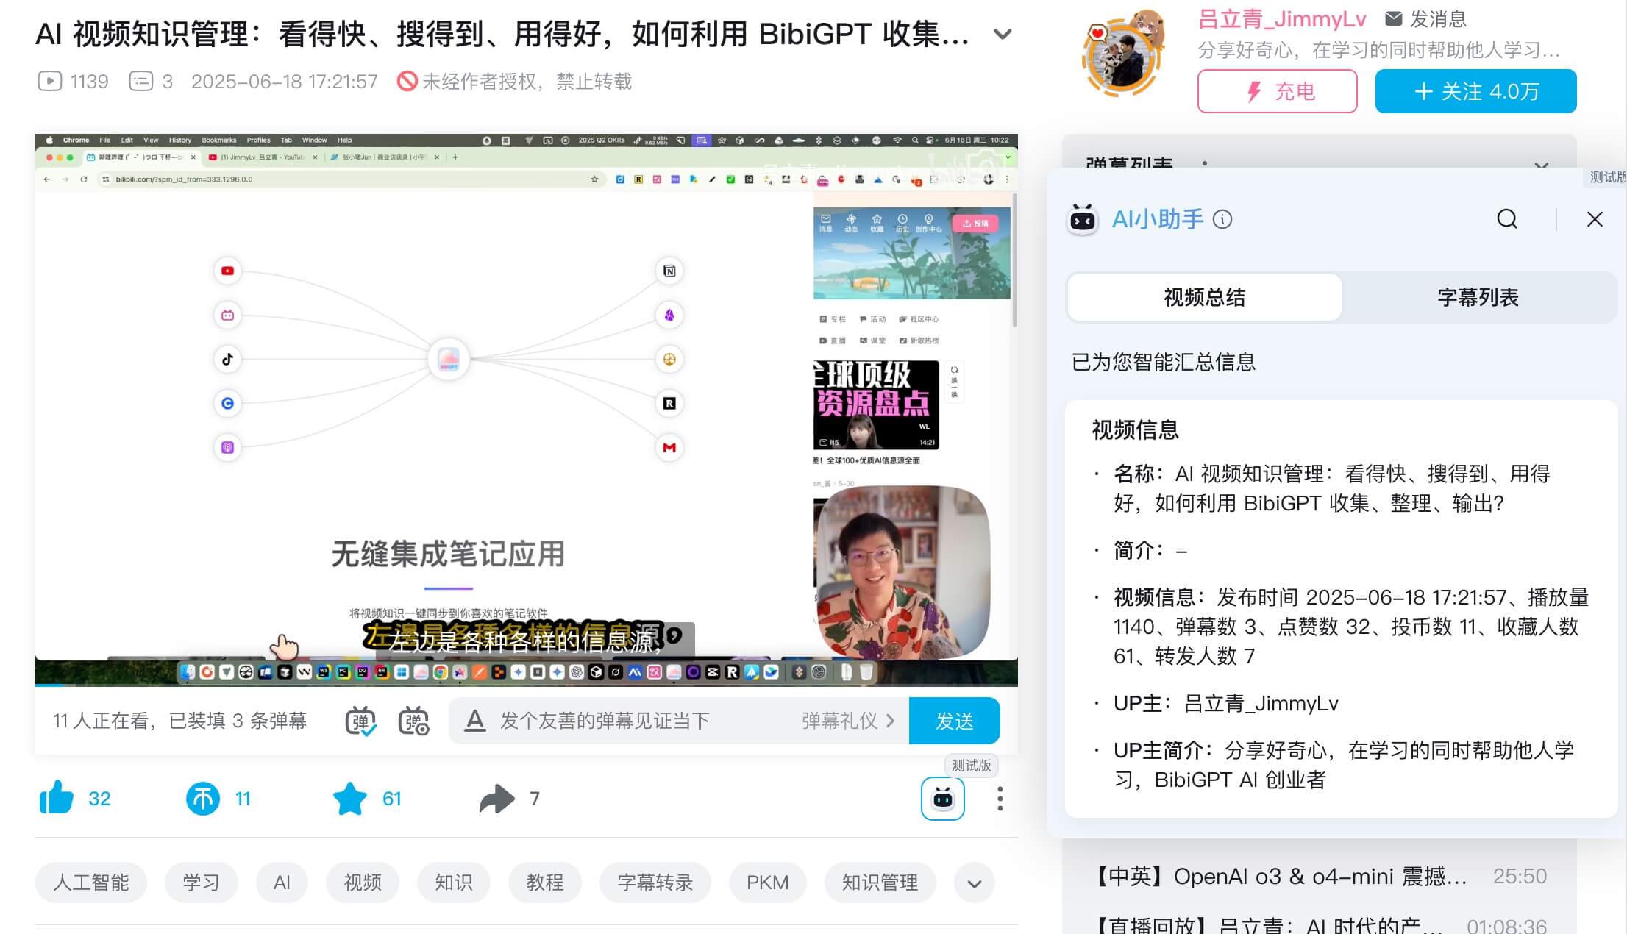Click the 发消息 envelope icon
The width and height of the screenshot is (1627, 934).
click(x=1392, y=19)
